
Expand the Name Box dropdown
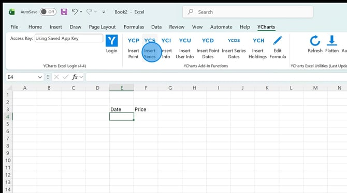pyautogui.click(x=40, y=77)
